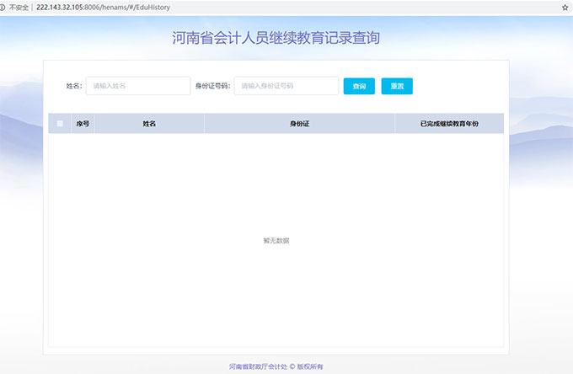Click the 身份证 column header

coord(299,124)
